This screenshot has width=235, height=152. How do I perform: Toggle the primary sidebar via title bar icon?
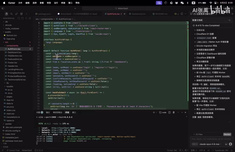coord(3,8)
